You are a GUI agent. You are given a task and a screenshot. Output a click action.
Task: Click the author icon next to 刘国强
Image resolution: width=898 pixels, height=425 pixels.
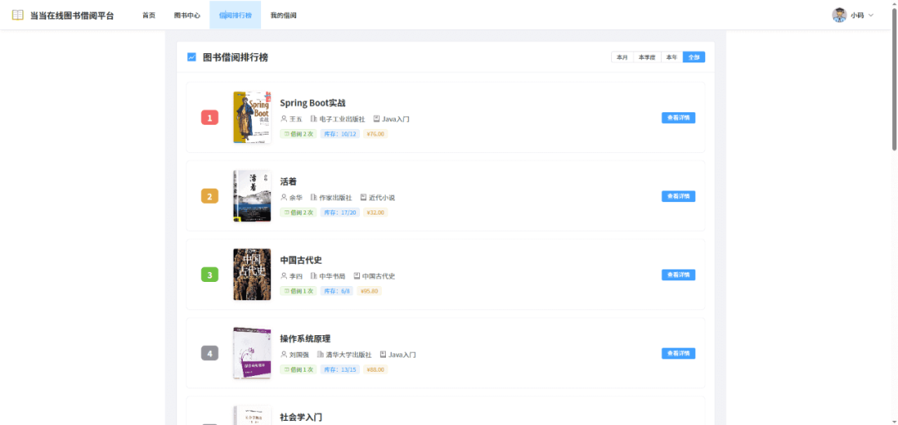(x=284, y=354)
